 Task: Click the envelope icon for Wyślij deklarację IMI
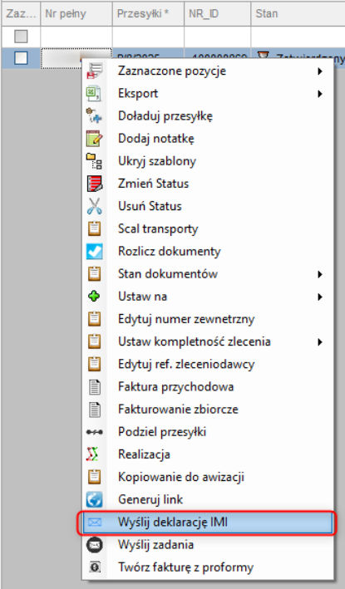(94, 523)
